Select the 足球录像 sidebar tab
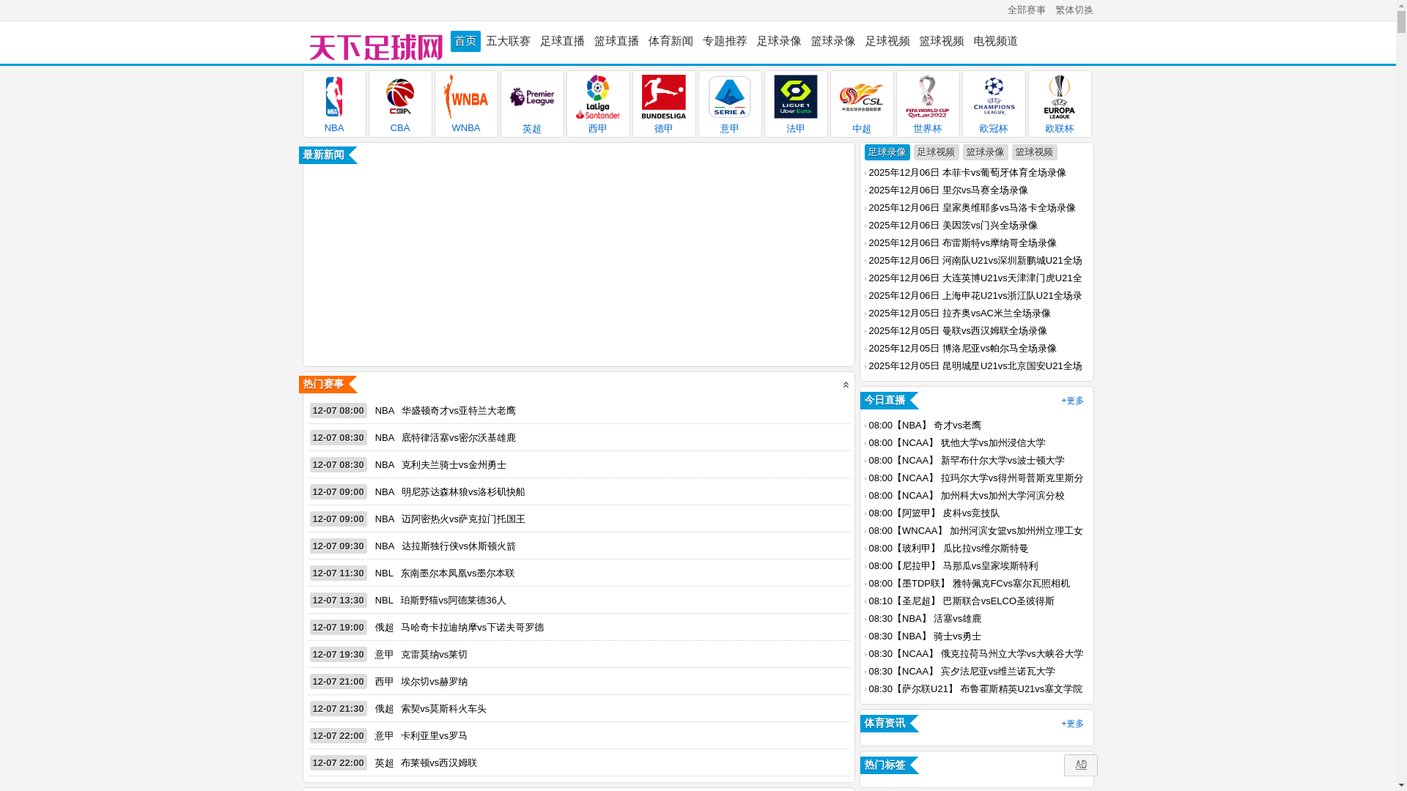 pos(887,152)
